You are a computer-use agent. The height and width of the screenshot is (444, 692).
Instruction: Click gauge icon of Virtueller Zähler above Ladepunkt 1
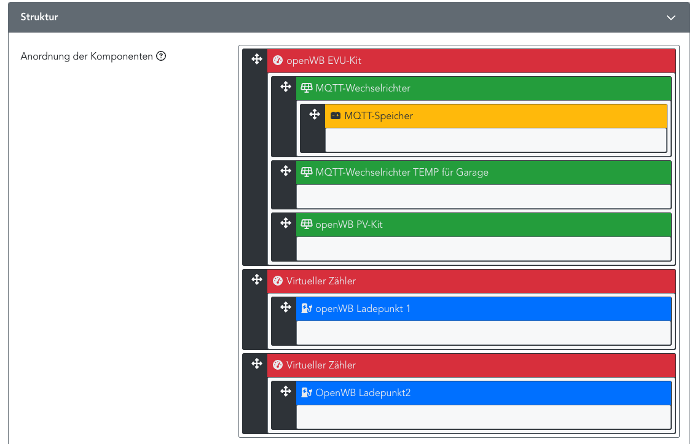(x=278, y=281)
